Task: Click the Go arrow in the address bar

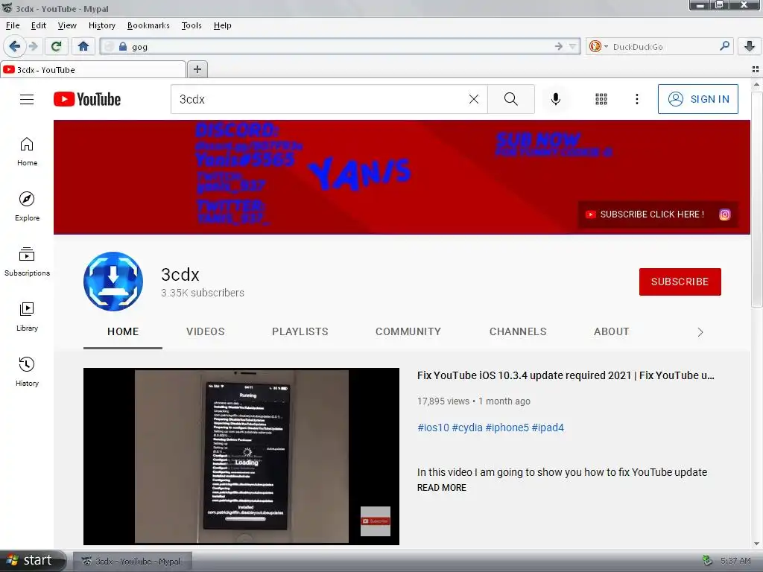Action: pyautogui.click(x=559, y=47)
